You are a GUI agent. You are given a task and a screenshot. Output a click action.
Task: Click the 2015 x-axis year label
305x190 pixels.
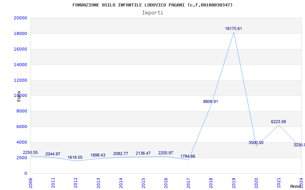click(x=143, y=183)
